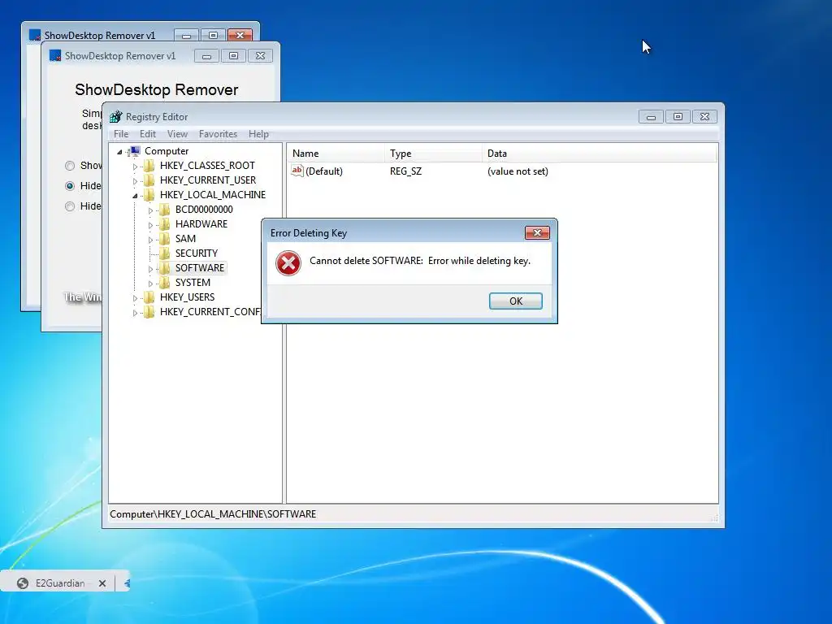The image size is (832, 624).
Task: Click the red error icon in dialog
Action: 288,263
